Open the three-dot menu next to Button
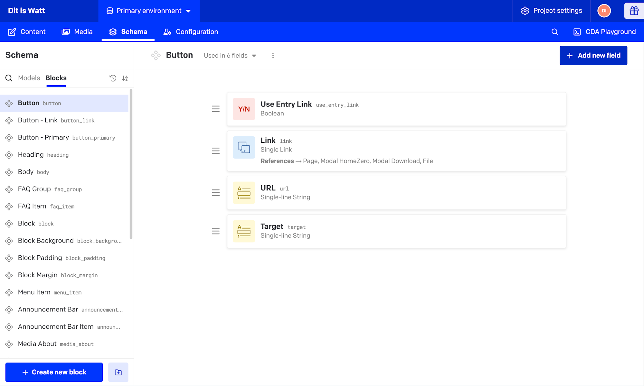The width and height of the screenshot is (644, 386). pyautogui.click(x=273, y=55)
